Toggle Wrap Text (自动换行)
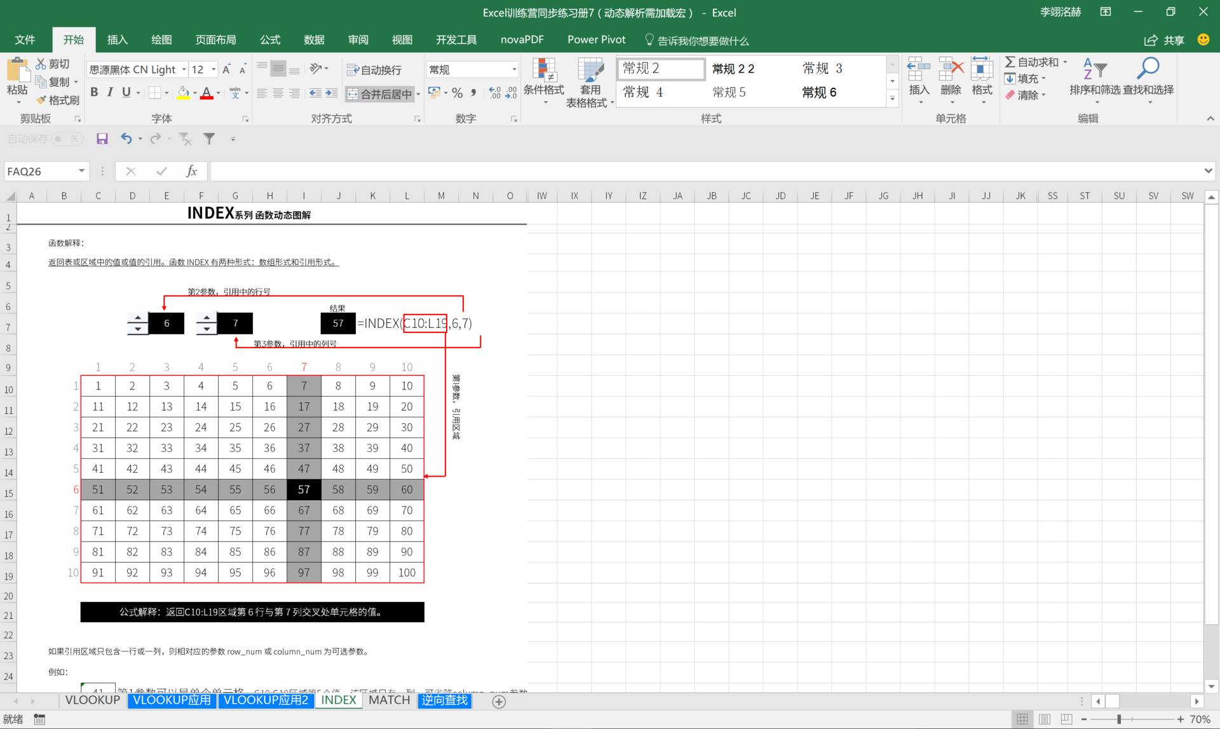 374,70
